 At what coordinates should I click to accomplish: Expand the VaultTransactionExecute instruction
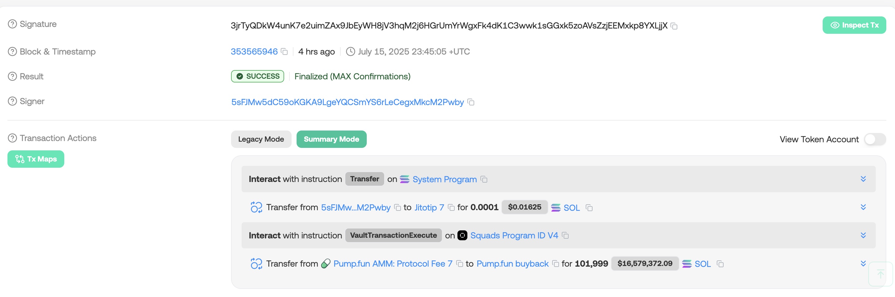tap(863, 236)
